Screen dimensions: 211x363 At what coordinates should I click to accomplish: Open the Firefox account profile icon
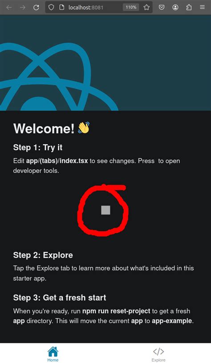[x=175, y=8]
